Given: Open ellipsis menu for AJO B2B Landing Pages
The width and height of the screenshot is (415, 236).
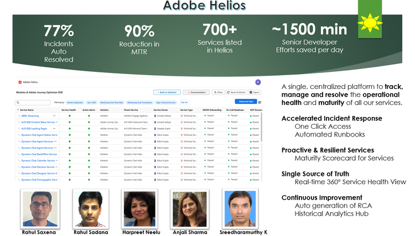Looking at the screenshot, I should click(x=54, y=128).
